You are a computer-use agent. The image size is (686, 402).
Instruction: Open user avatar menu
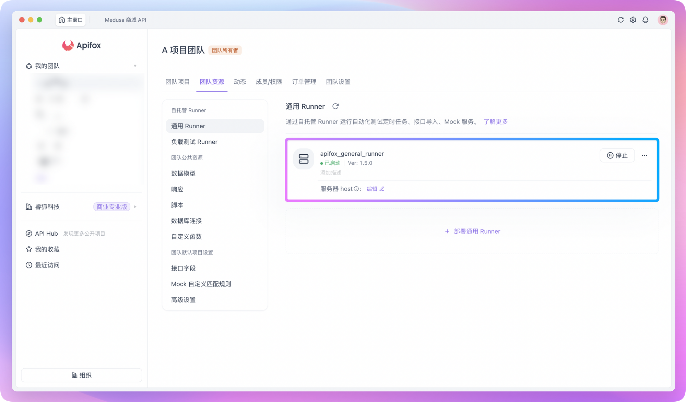pos(663,20)
